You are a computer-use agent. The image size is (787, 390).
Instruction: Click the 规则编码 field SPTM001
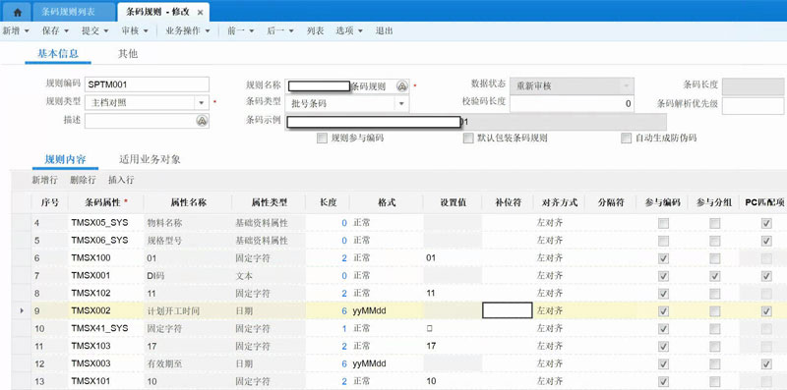pos(147,84)
